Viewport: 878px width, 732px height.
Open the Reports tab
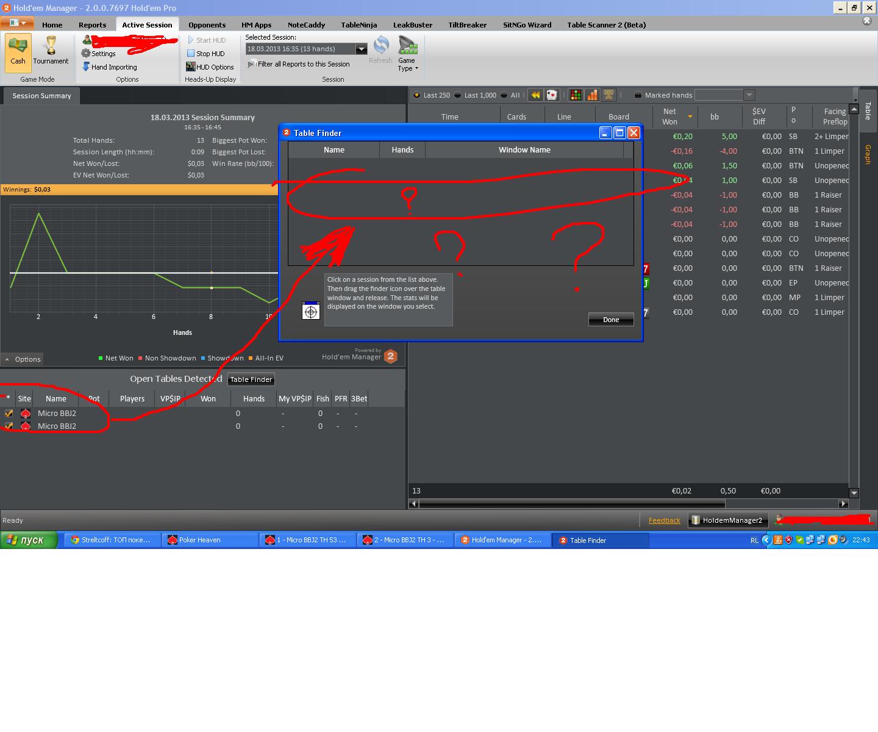point(93,25)
